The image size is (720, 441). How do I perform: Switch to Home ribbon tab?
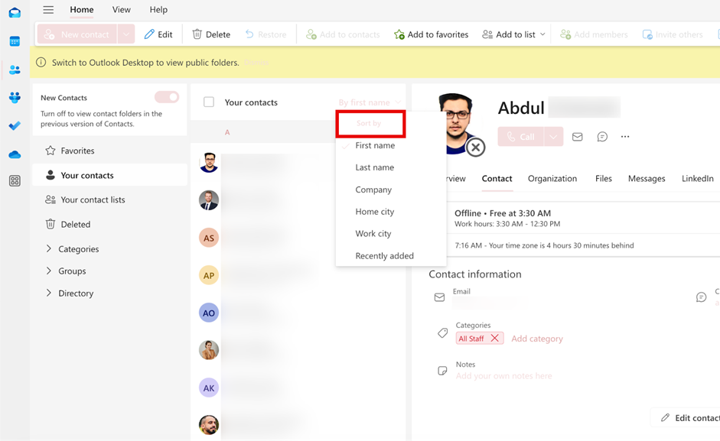[82, 10]
